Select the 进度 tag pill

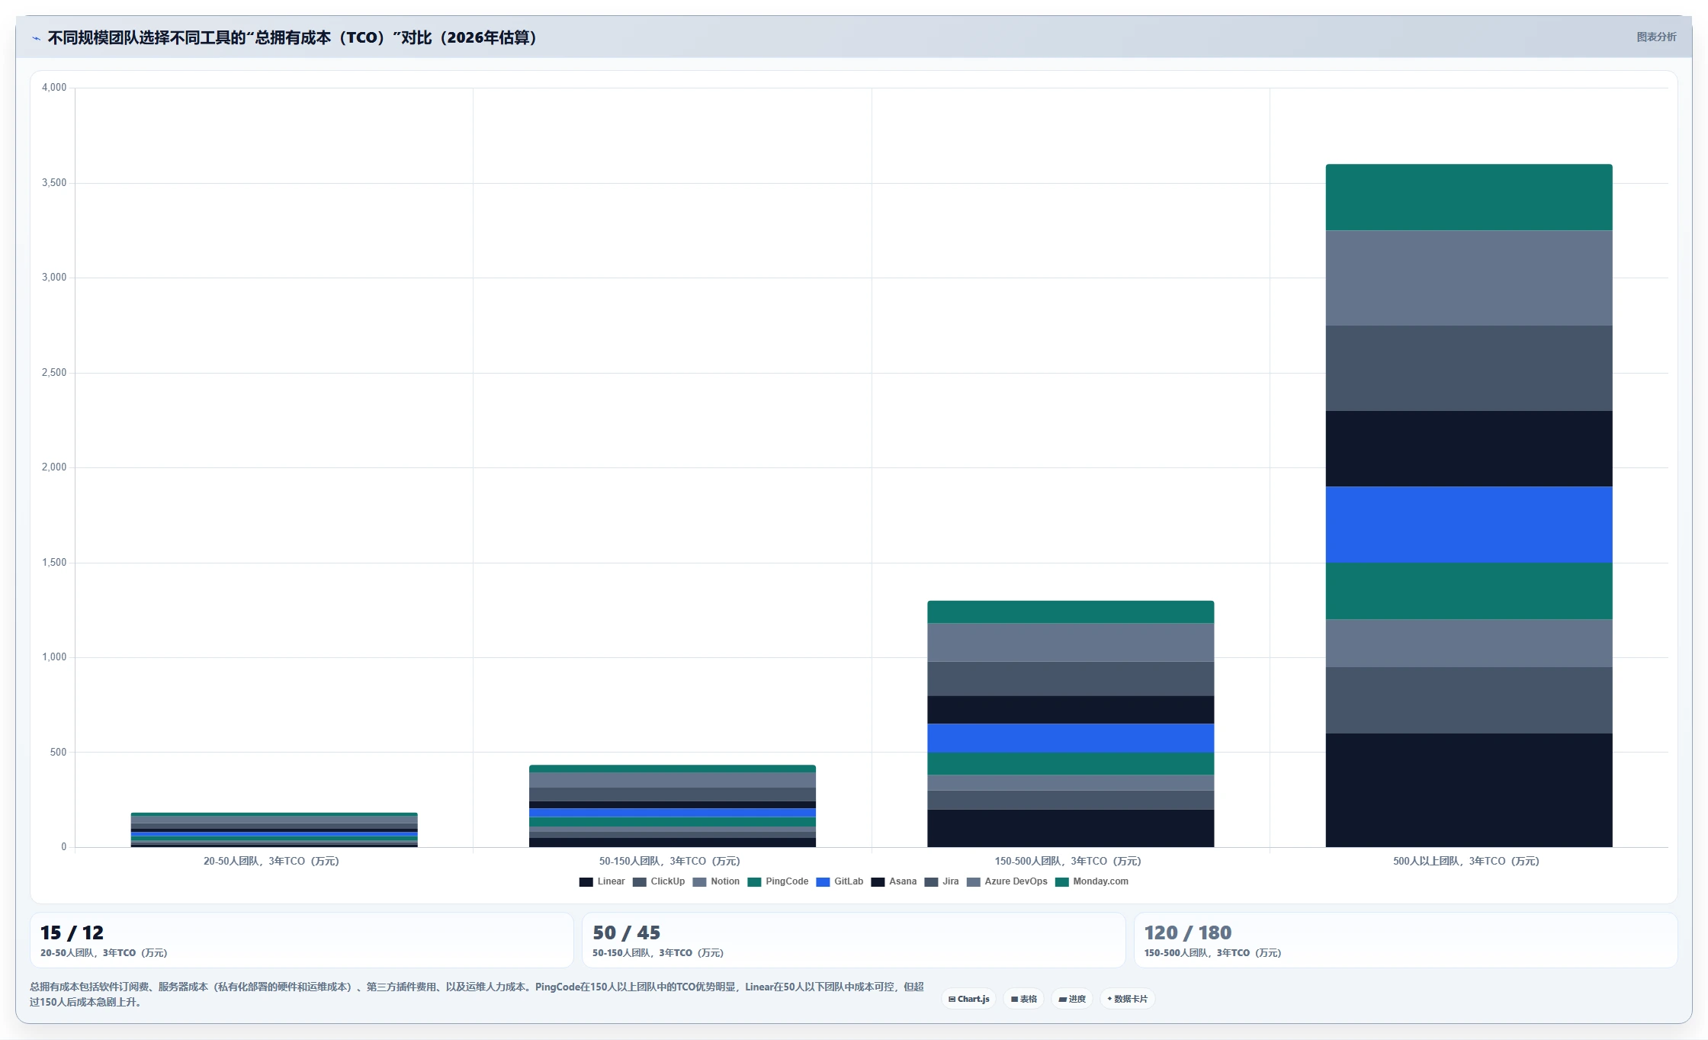tap(1072, 999)
